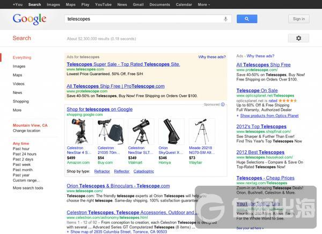Filter results by Past week
322x234 pixels.
[x=21, y=165]
